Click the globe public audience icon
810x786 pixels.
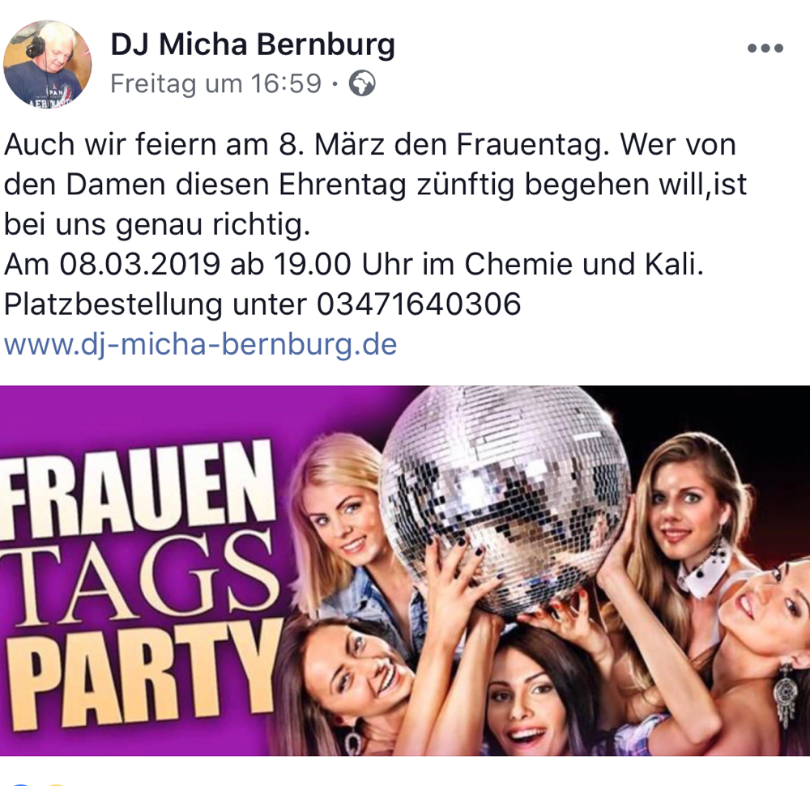[x=362, y=83]
